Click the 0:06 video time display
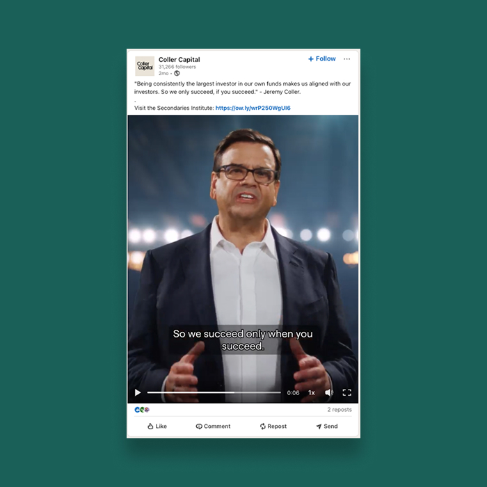 (293, 393)
